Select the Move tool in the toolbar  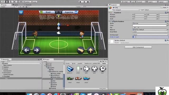pyautogui.click(x=7, y=2)
